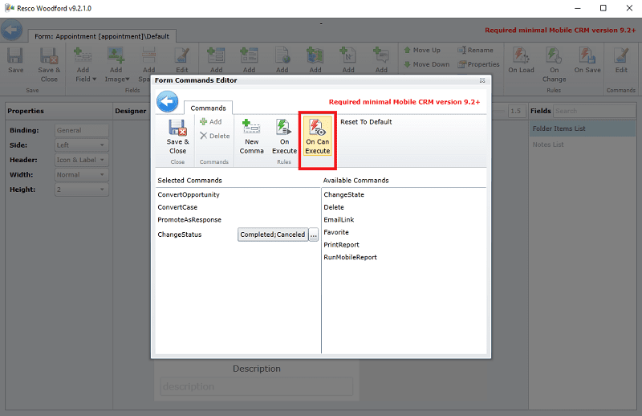Image resolution: width=642 pixels, height=416 pixels.
Task: Select RunMobileReport in Available Commands
Action: click(350, 257)
